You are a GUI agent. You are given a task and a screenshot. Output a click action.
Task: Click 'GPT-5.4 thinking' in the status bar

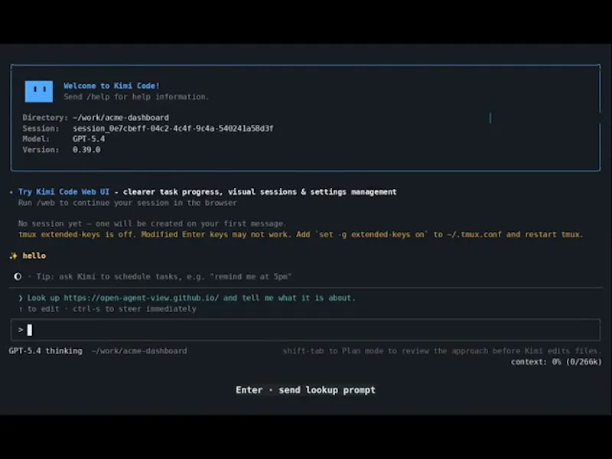click(46, 351)
